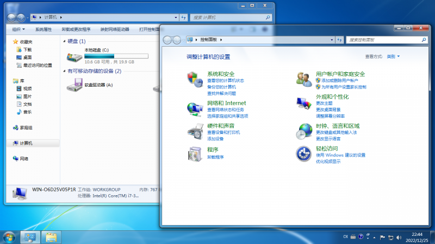Show hidden tray icons arrow
This screenshot has width=435, height=244.
pyautogui.click(x=375, y=237)
